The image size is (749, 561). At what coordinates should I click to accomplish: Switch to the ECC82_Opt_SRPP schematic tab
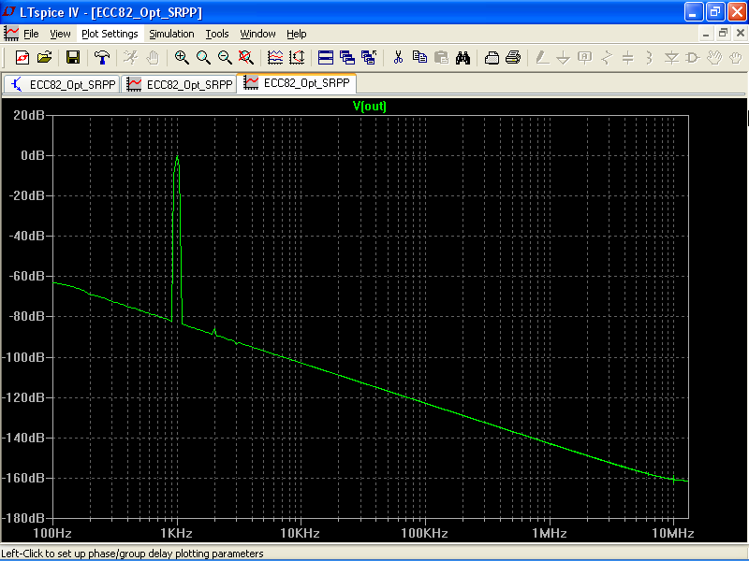62,84
